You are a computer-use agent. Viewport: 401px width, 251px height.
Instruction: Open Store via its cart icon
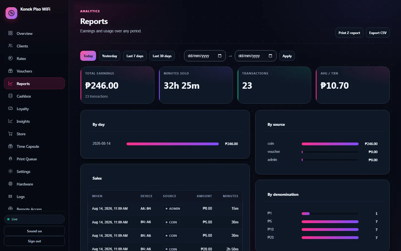click(11, 134)
